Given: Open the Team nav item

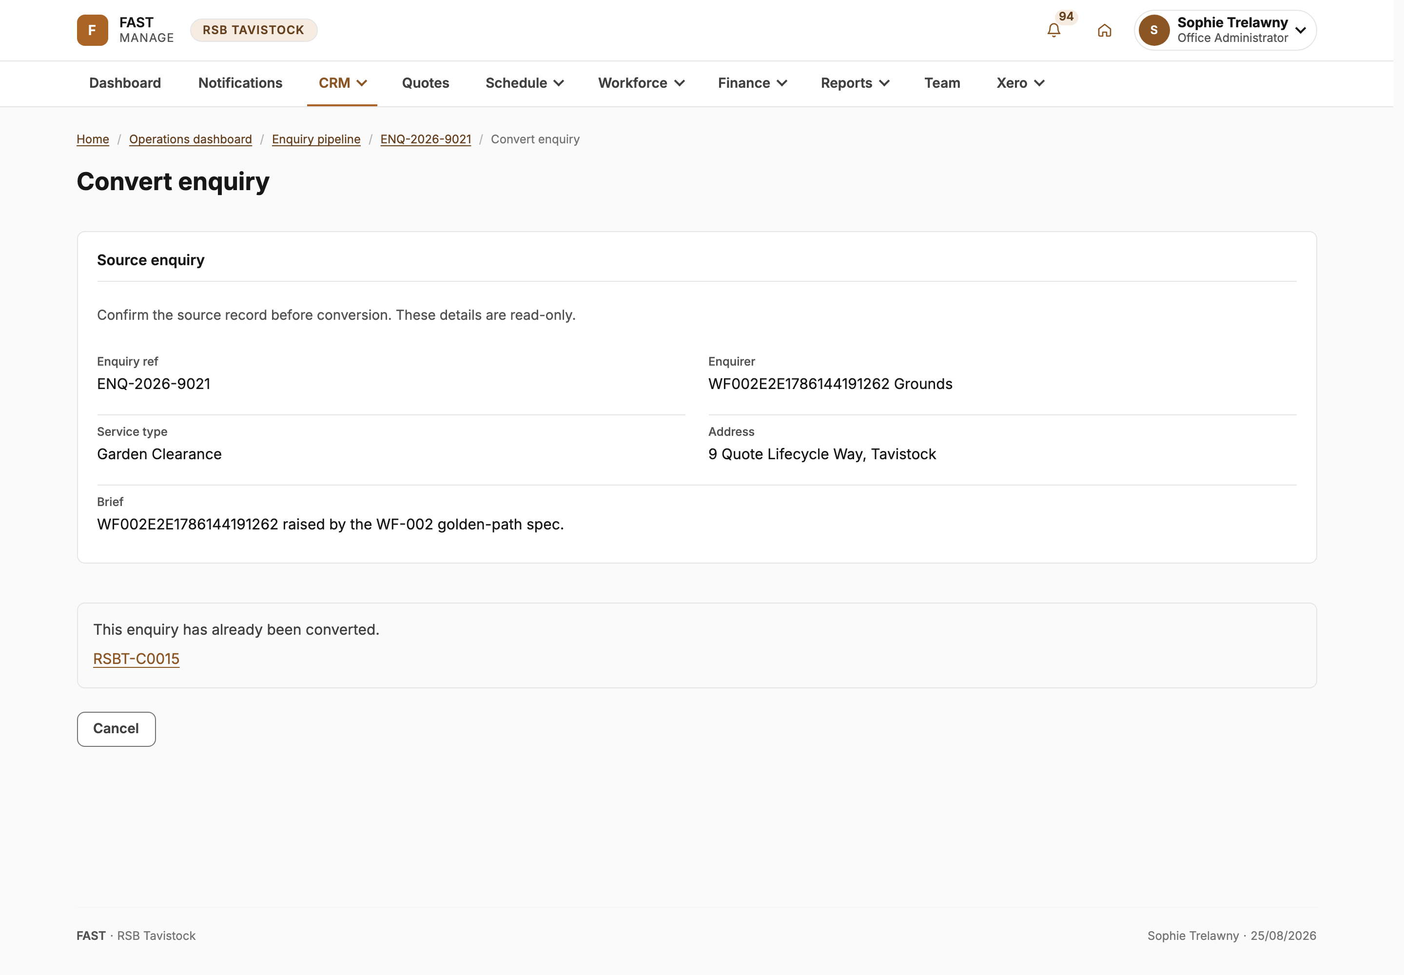Looking at the screenshot, I should (x=941, y=83).
